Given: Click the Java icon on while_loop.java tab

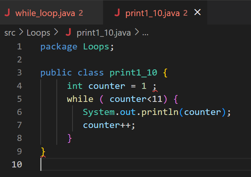Looking at the screenshot, I should click(x=7, y=13).
